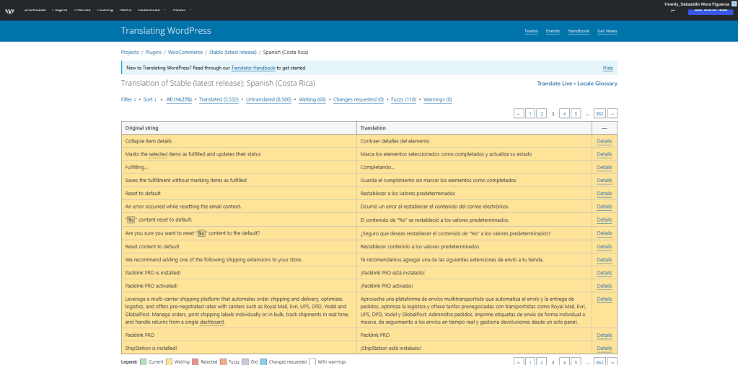Open Details for "Collapse item details" row
The image size is (738, 365).
pyautogui.click(x=604, y=141)
